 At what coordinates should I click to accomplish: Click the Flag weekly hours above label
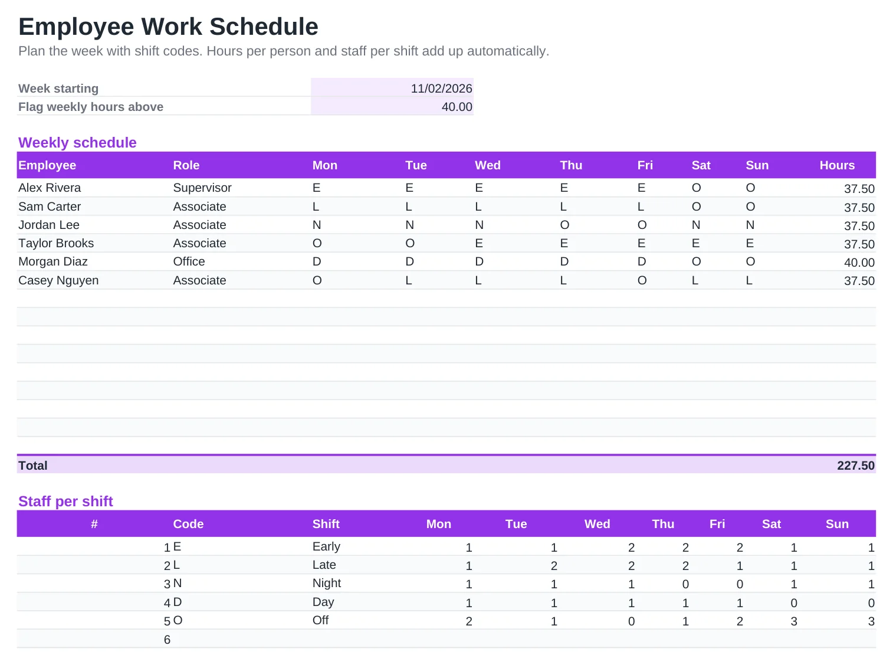click(x=91, y=107)
